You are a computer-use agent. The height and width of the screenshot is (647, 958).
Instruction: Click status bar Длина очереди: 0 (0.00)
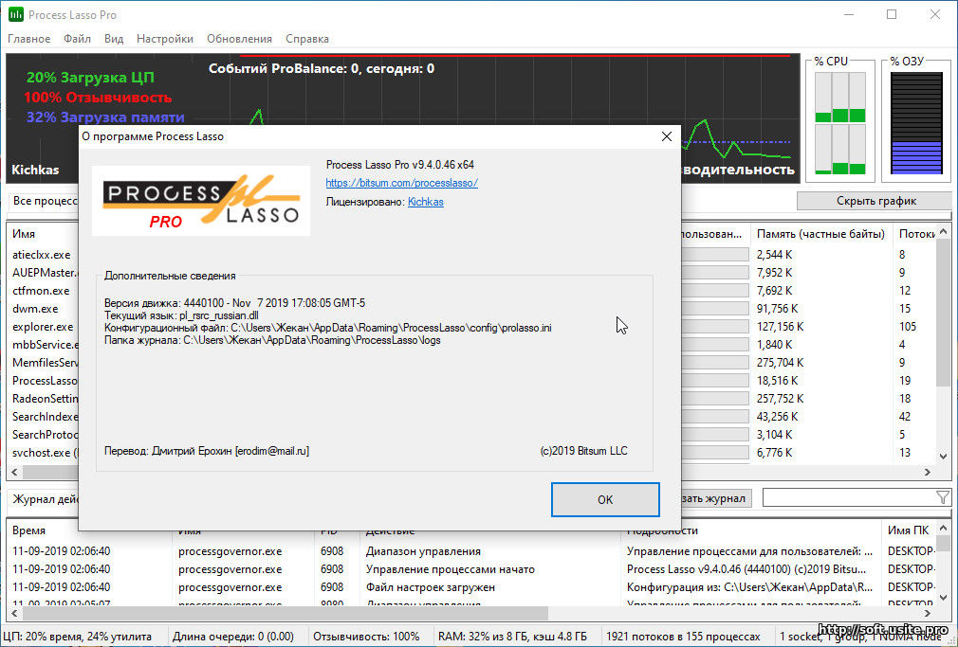[232, 637]
